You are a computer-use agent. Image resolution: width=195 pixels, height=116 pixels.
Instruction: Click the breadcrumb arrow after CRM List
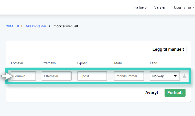point(23,26)
